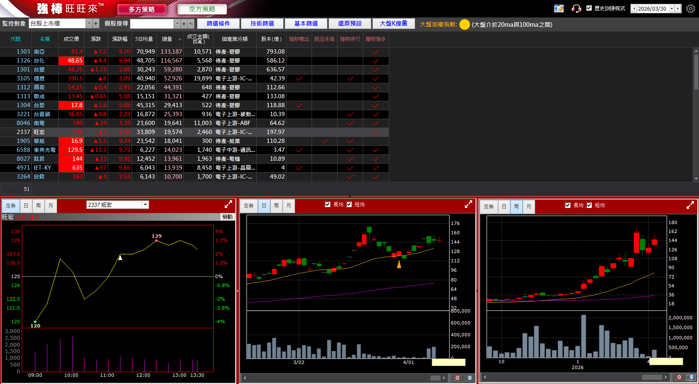Click middle chart scrollbar right arrow
This screenshot has width=699, height=384.
(444, 378)
